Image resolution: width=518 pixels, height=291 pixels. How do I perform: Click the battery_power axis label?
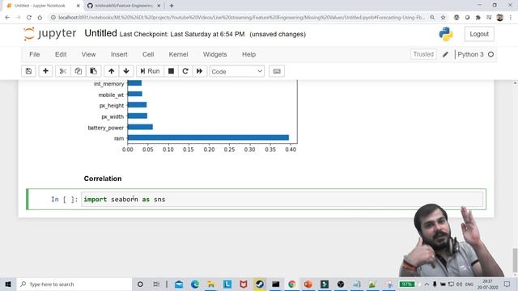[106, 128]
